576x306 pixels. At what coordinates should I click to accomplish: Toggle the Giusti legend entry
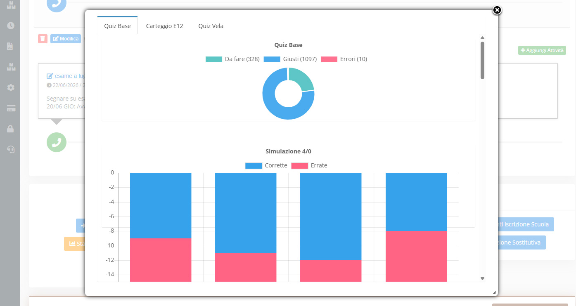coord(290,59)
